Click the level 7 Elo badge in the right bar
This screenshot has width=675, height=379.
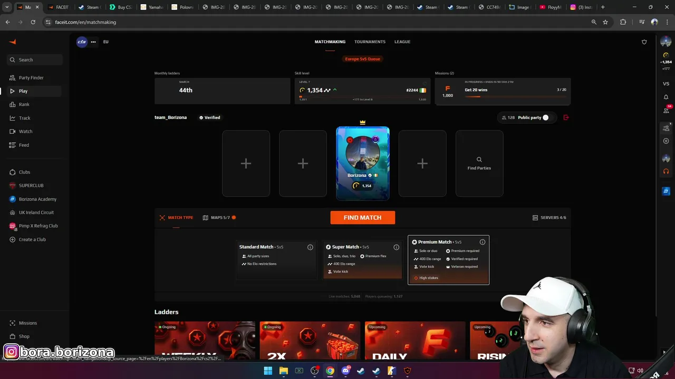pos(666,55)
